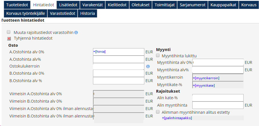Open the Historia tab
This screenshot has width=259, height=126.
(88, 13)
